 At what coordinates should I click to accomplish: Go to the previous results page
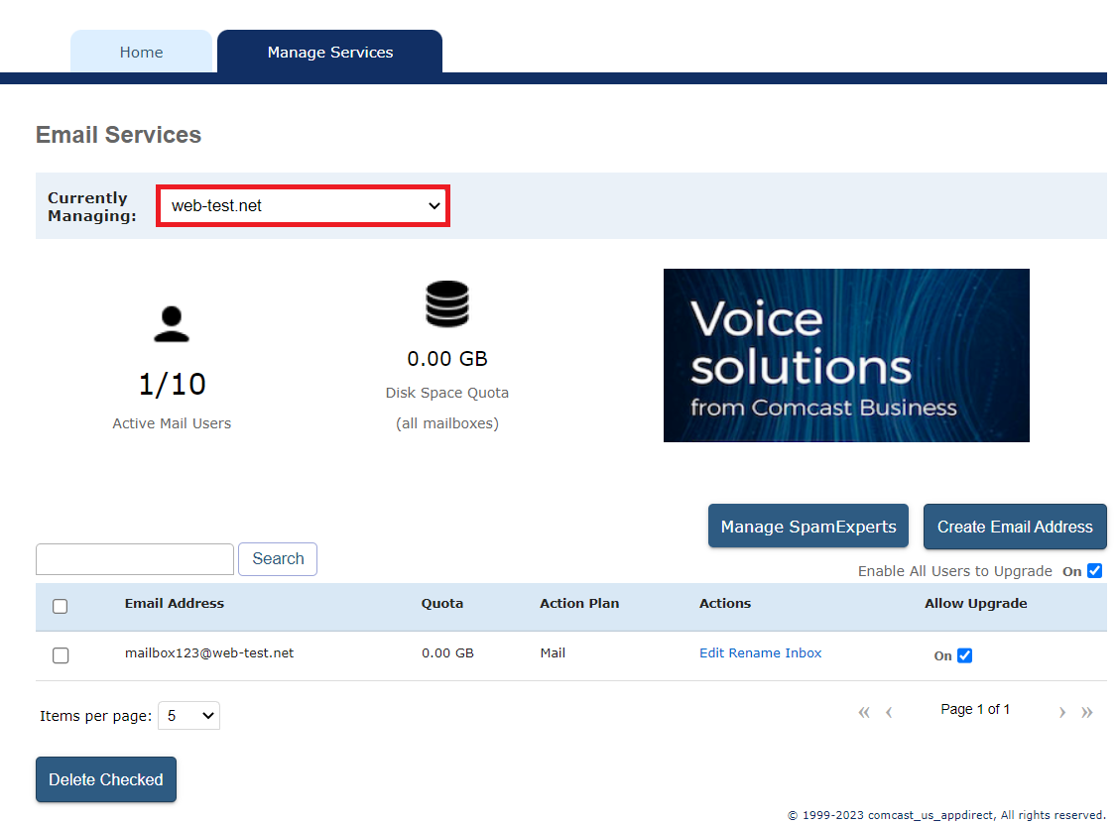888,711
